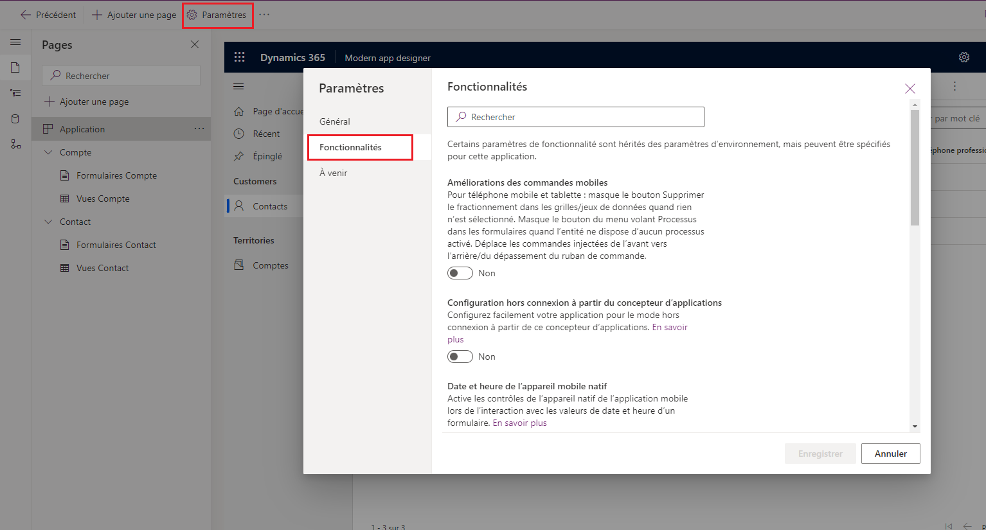
Task: Switch to the Général settings tab
Action: click(x=335, y=121)
